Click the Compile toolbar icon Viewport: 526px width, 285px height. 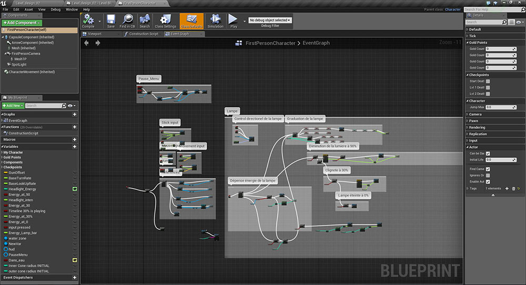[88, 20]
